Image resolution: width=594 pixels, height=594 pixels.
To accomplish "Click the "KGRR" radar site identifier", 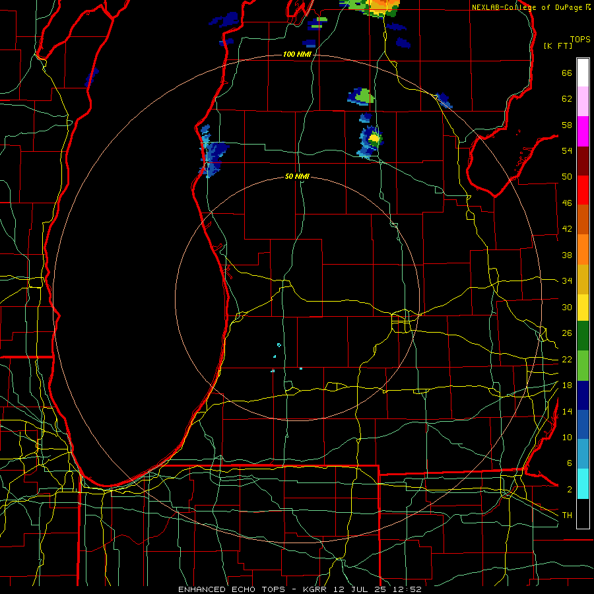I will pyautogui.click(x=314, y=589).
